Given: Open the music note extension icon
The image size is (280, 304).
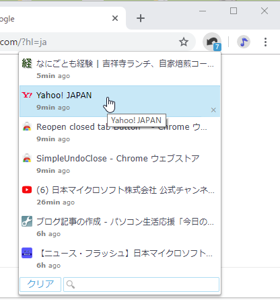Looking at the screenshot, I should point(244,42).
